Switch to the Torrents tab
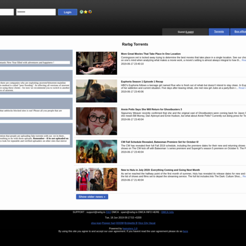The image size is (246, 246). (x=219, y=31)
